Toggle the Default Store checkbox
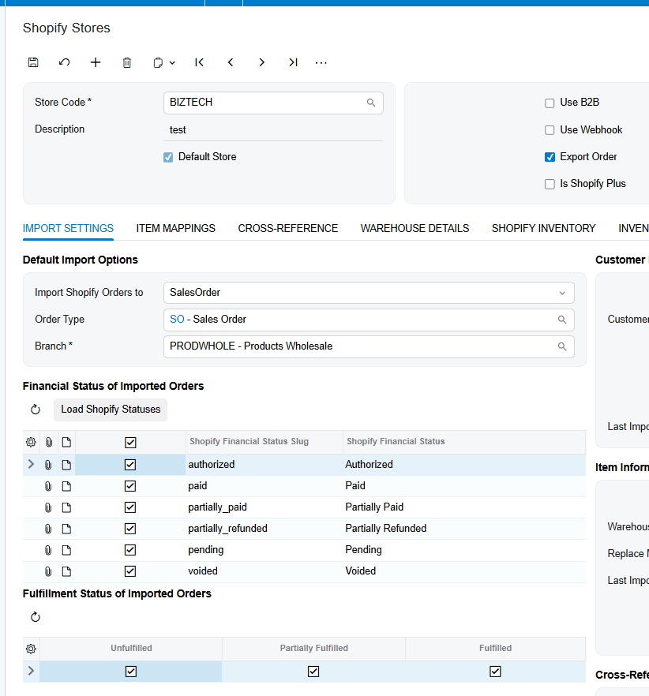Image resolution: width=649 pixels, height=696 pixels. pyautogui.click(x=168, y=157)
